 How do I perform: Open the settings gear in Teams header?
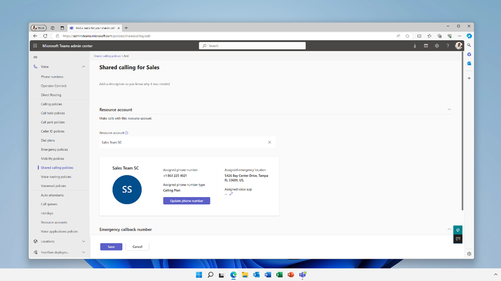point(437,46)
